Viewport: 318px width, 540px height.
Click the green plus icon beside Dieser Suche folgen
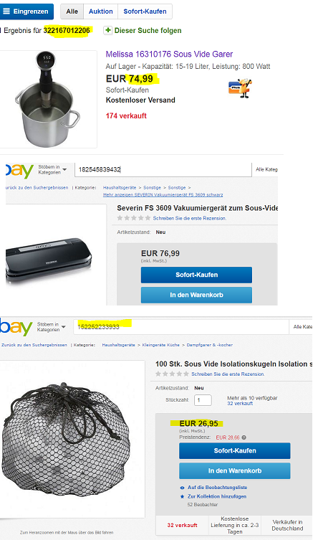click(x=108, y=30)
